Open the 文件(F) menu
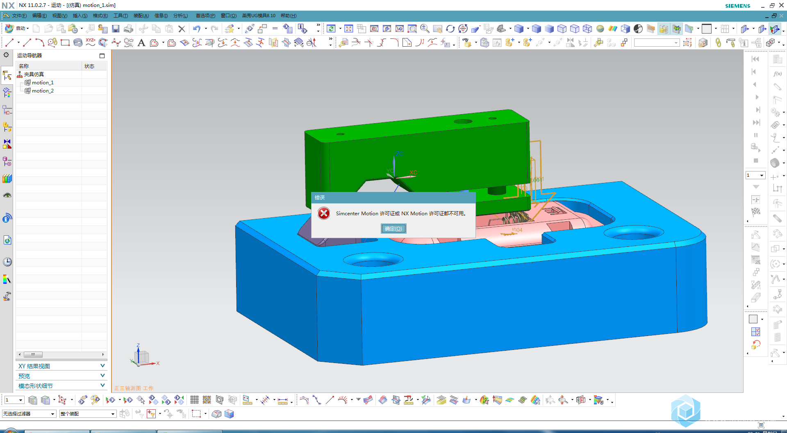The height and width of the screenshot is (433, 787). 19,16
